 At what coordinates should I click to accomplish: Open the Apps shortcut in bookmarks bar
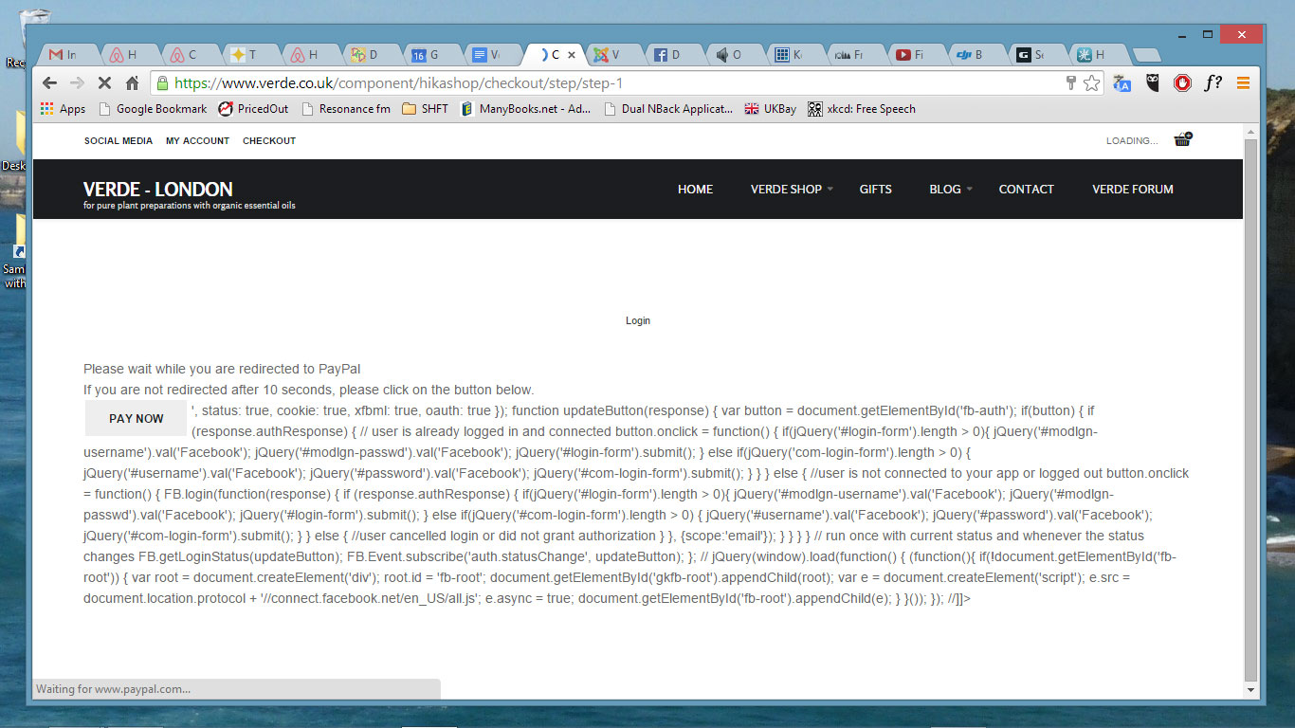click(x=63, y=109)
